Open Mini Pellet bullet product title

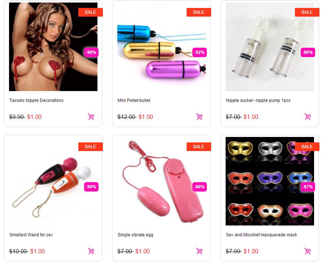point(134,100)
